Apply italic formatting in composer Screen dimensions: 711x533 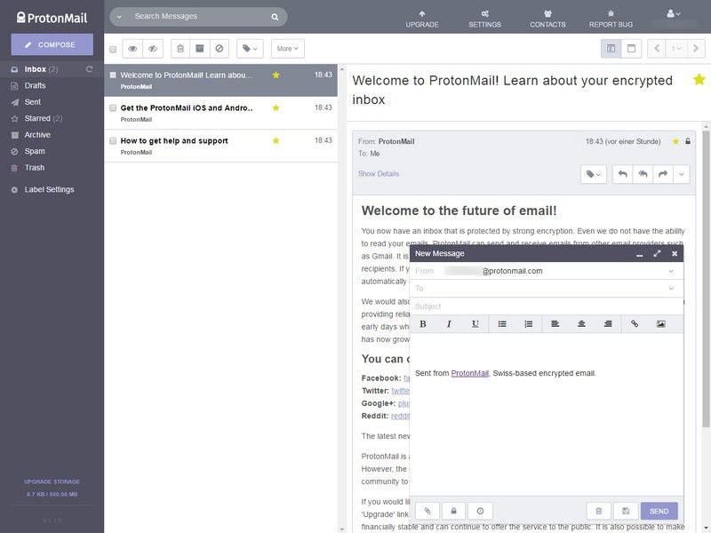tap(449, 324)
